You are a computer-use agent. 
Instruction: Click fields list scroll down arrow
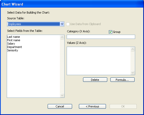(x=62, y=95)
